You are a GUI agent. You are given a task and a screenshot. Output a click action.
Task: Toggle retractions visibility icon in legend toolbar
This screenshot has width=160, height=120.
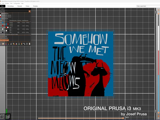click(6, 44)
